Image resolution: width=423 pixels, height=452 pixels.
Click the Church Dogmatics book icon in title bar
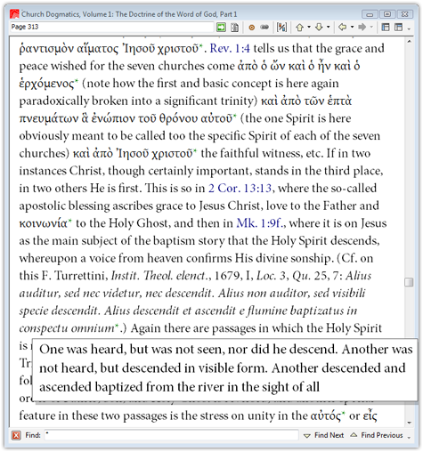pos(14,13)
